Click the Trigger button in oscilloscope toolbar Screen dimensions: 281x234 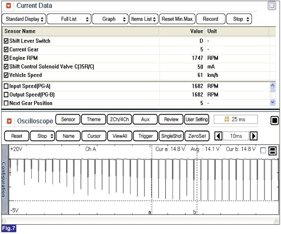(x=145, y=136)
